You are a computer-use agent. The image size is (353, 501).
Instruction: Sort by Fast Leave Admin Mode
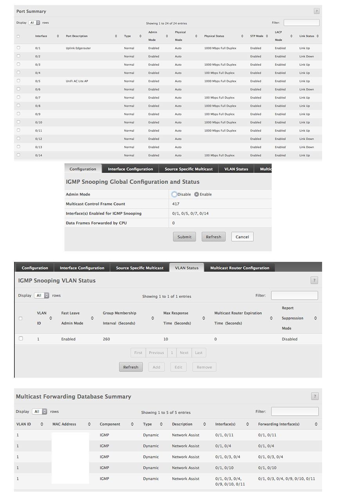pyautogui.click(x=92, y=318)
